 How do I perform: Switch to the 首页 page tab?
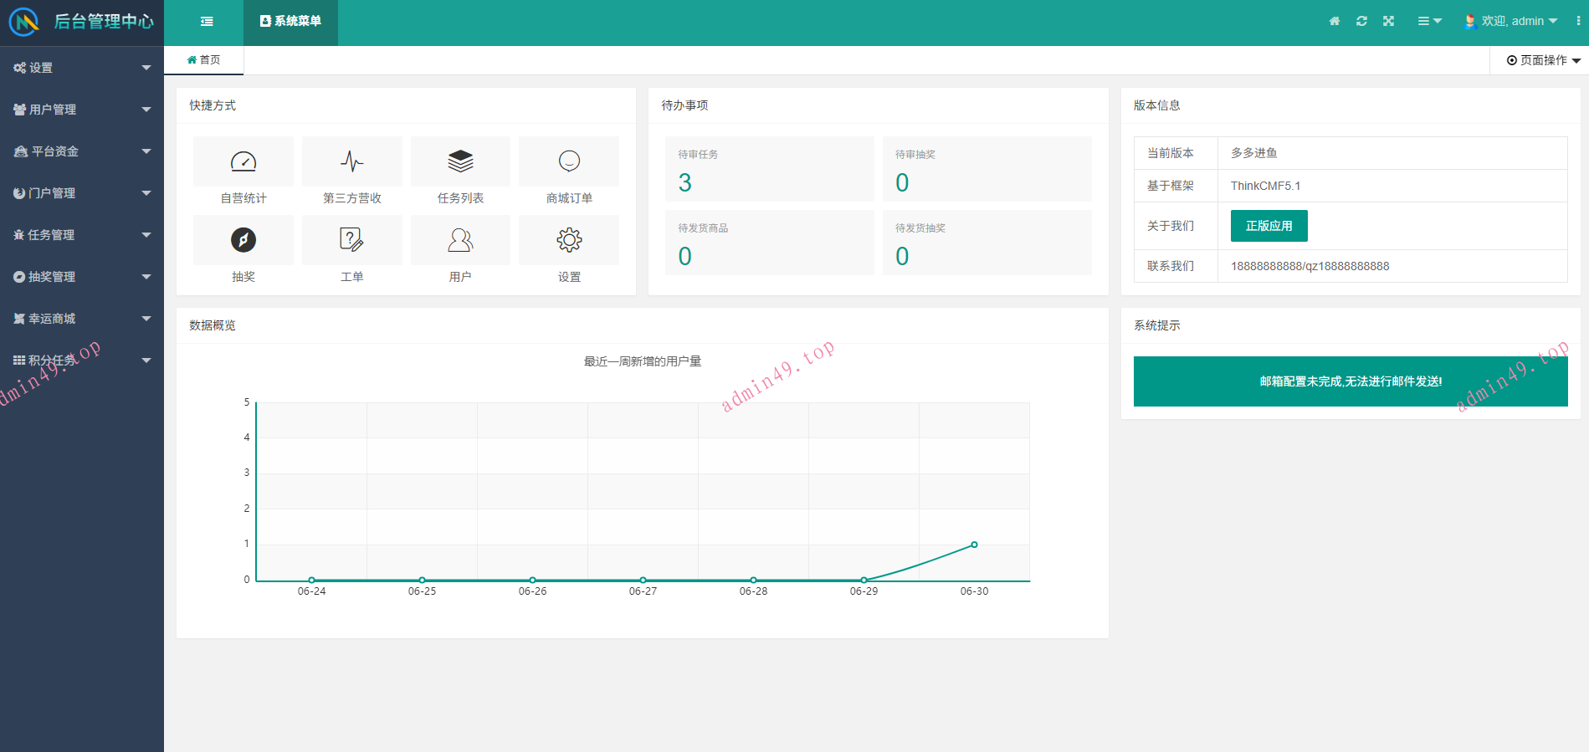pyautogui.click(x=204, y=60)
